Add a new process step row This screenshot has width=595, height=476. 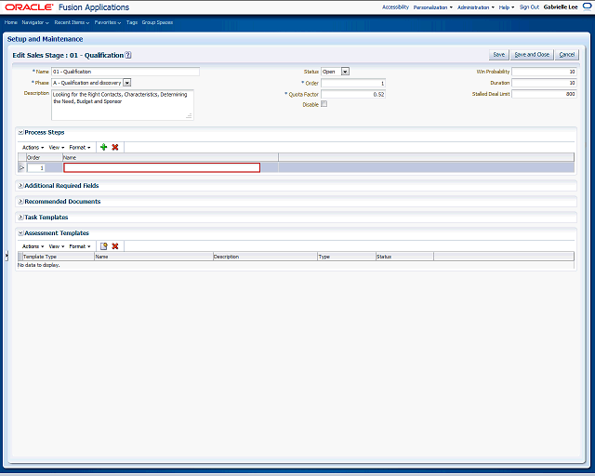[103, 147]
